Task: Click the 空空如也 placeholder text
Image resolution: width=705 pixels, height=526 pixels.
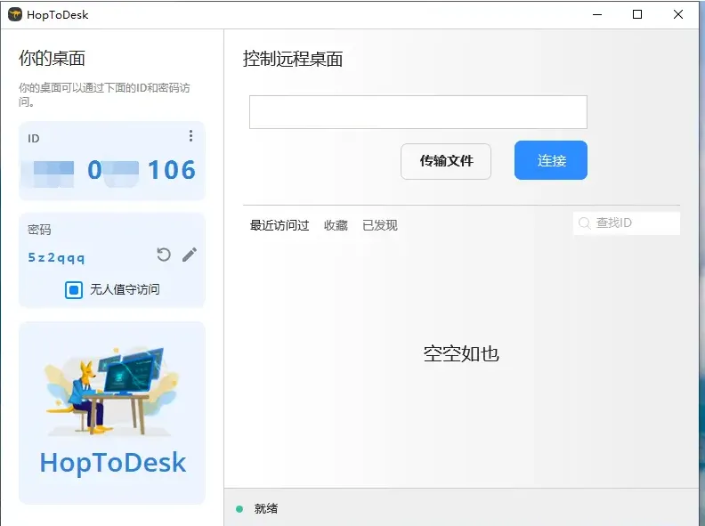Action: 461,354
